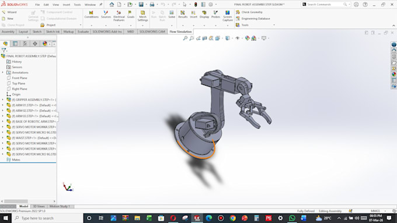Open Chrome from the taskbar
This screenshot has width=397, height=223.
coord(233,218)
